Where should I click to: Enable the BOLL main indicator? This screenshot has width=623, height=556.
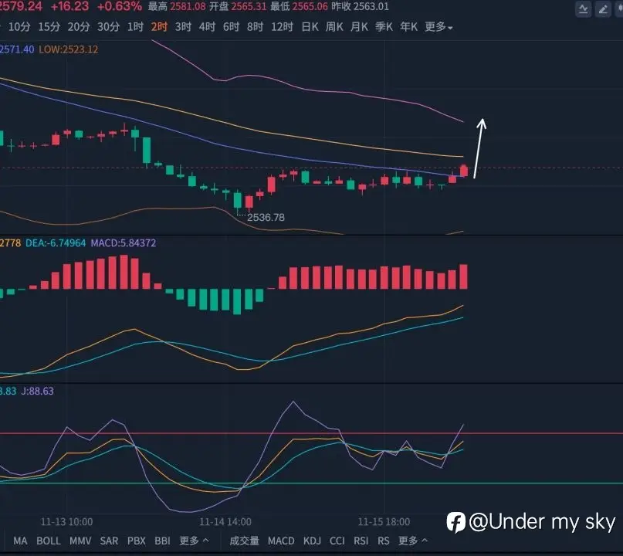(49, 541)
